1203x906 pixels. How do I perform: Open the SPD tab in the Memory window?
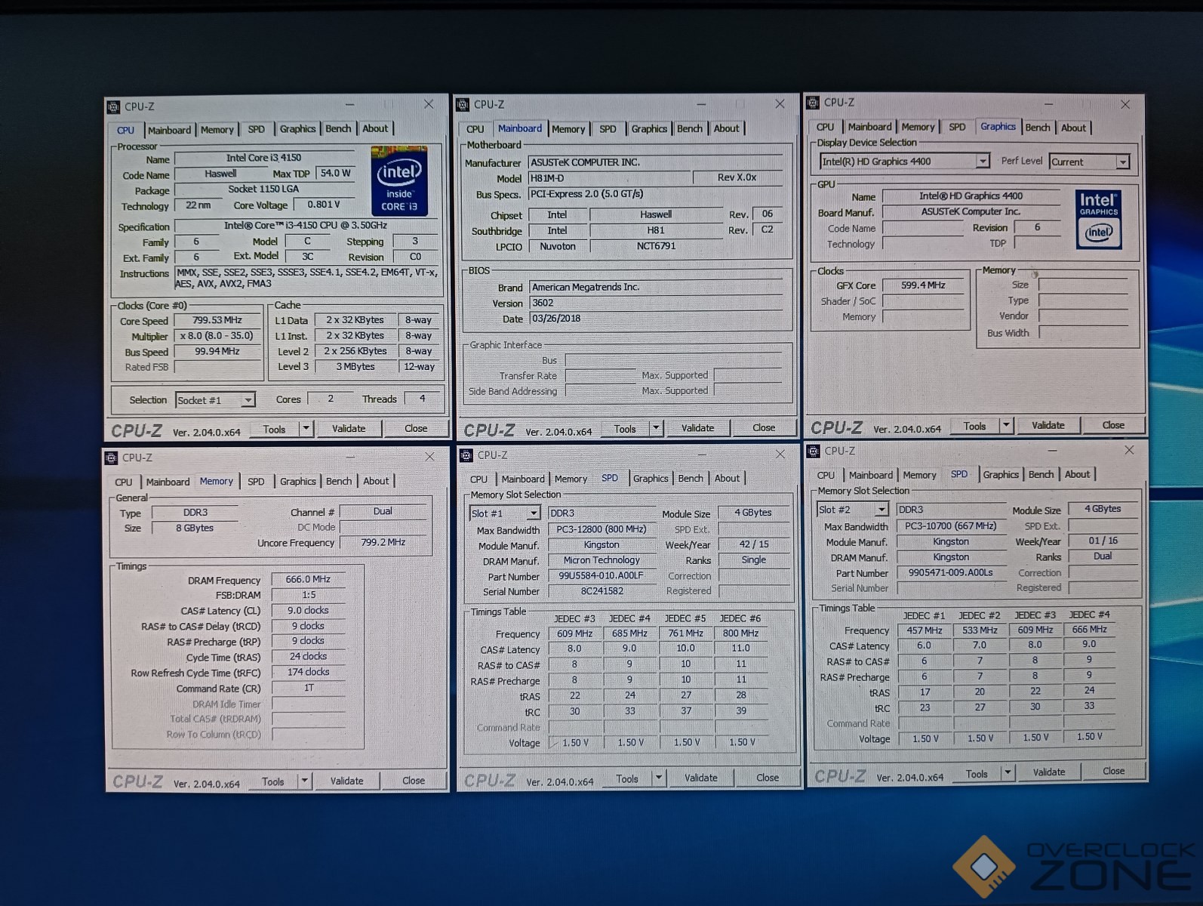point(256,482)
